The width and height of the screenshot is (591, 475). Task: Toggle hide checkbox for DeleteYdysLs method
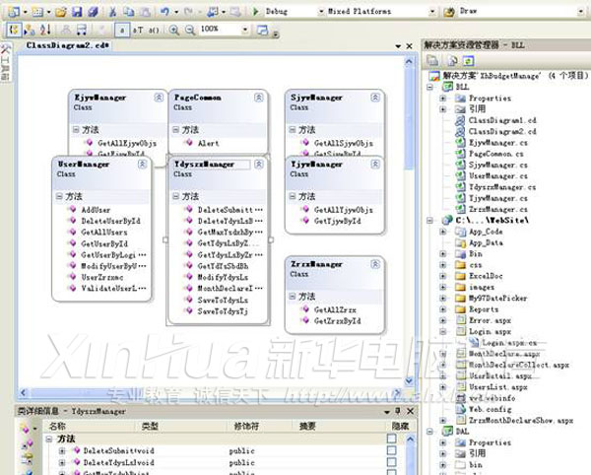pyautogui.click(x=391, y=462)
